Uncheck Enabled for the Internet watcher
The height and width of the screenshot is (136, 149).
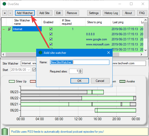[51, 29]
